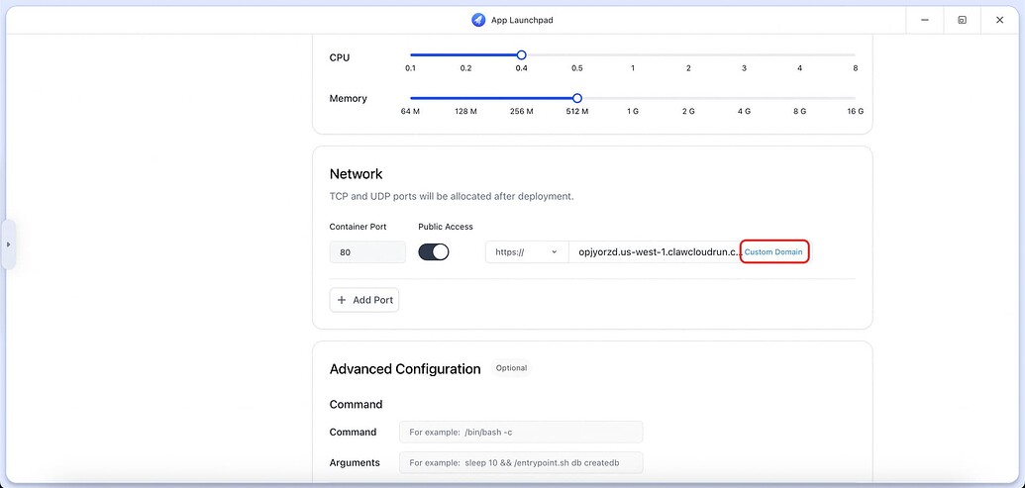Click the Advanced Configuration heading

click(405, 369)
